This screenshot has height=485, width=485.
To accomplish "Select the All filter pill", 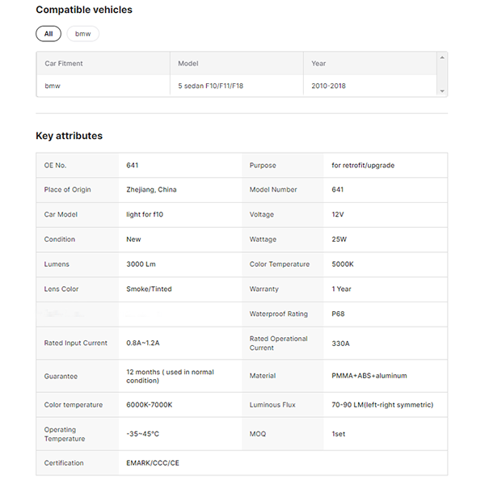I will click(x=48, y=34).
